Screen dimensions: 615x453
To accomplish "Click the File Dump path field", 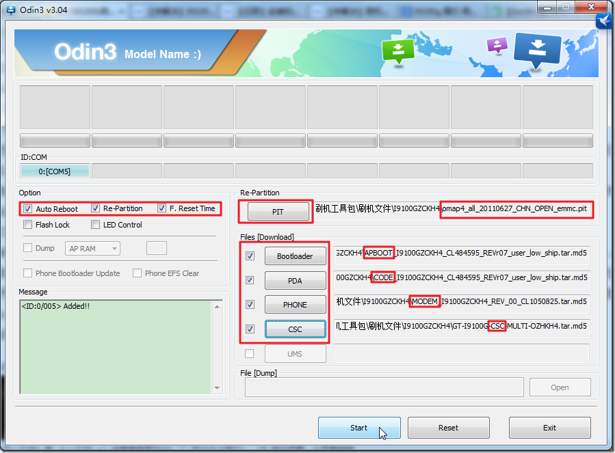I will click(384, 387).
